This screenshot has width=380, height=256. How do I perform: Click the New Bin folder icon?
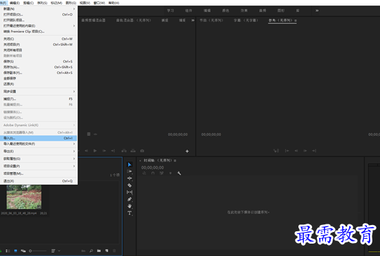(99, 251)
